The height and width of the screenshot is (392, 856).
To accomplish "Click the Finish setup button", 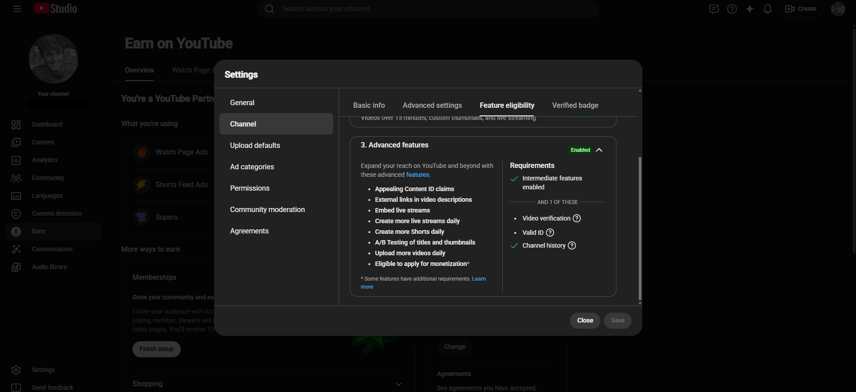I will [157, 349].
